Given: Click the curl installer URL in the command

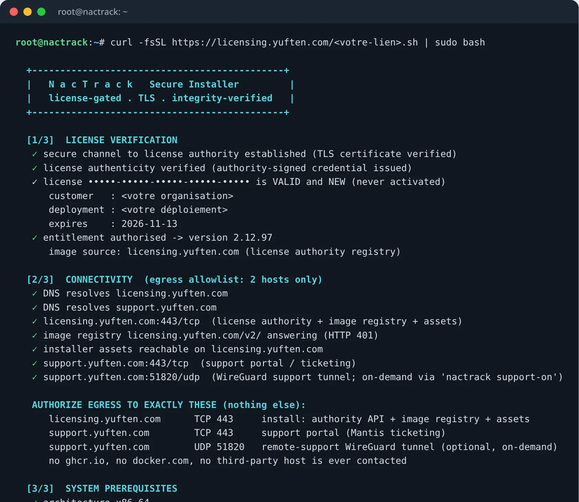Looking at the screenshot, I should pos(295,42).
